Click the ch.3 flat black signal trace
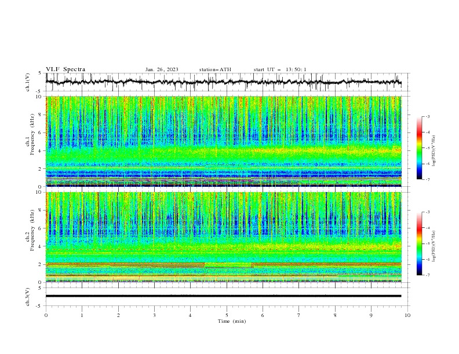459x354 pixels. coord(223,296)
